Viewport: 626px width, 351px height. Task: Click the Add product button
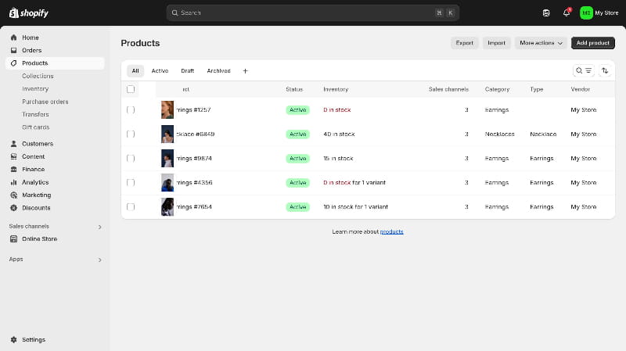[593, 43]
